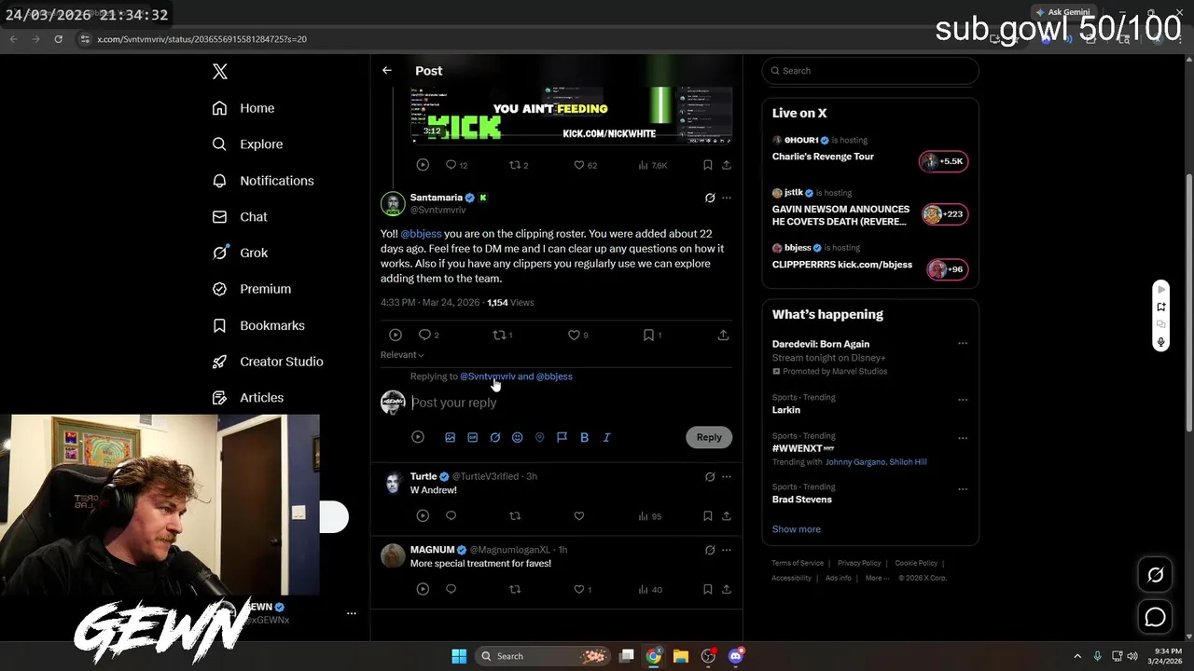Italic formatting in reply composer
The width and height of the screenshot is (1194, 671).
tap(606, 437)
